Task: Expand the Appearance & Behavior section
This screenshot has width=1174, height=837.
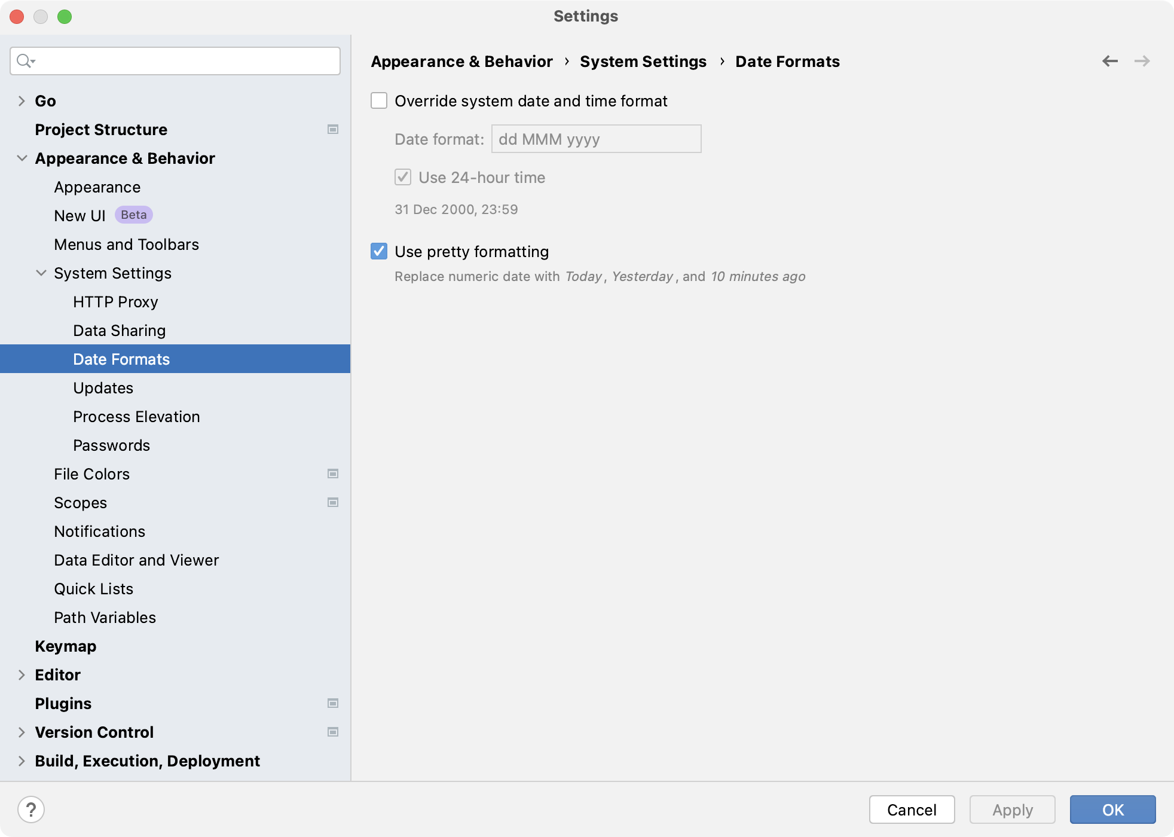Action: [x=21, y=158]
